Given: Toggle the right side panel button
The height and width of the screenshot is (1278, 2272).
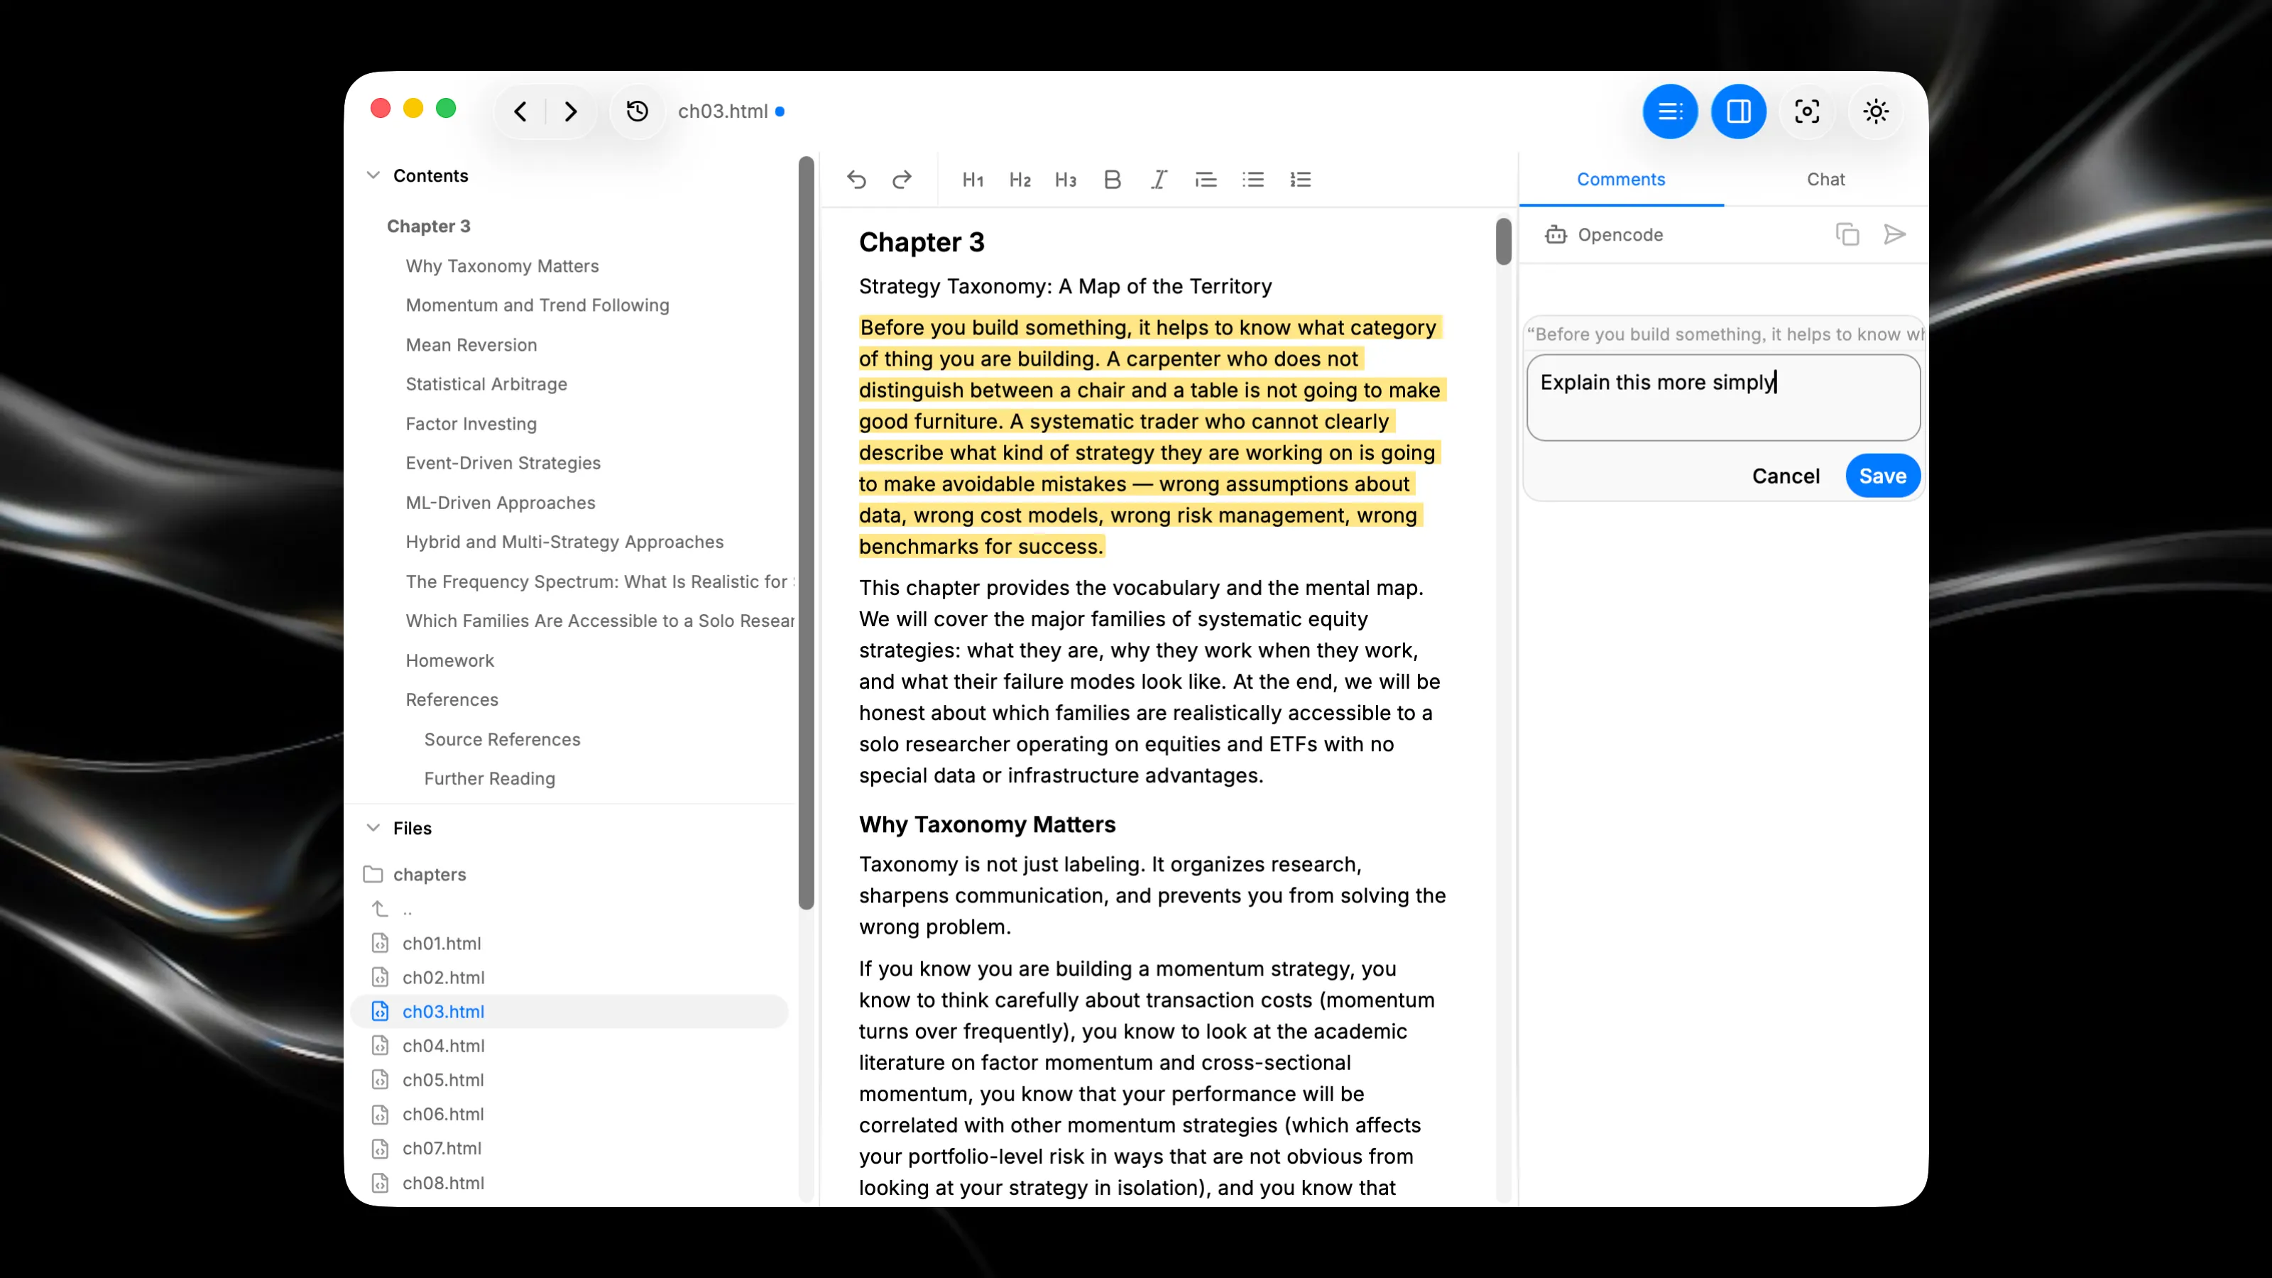Looking at the screenshot, I should [1738, 111].
